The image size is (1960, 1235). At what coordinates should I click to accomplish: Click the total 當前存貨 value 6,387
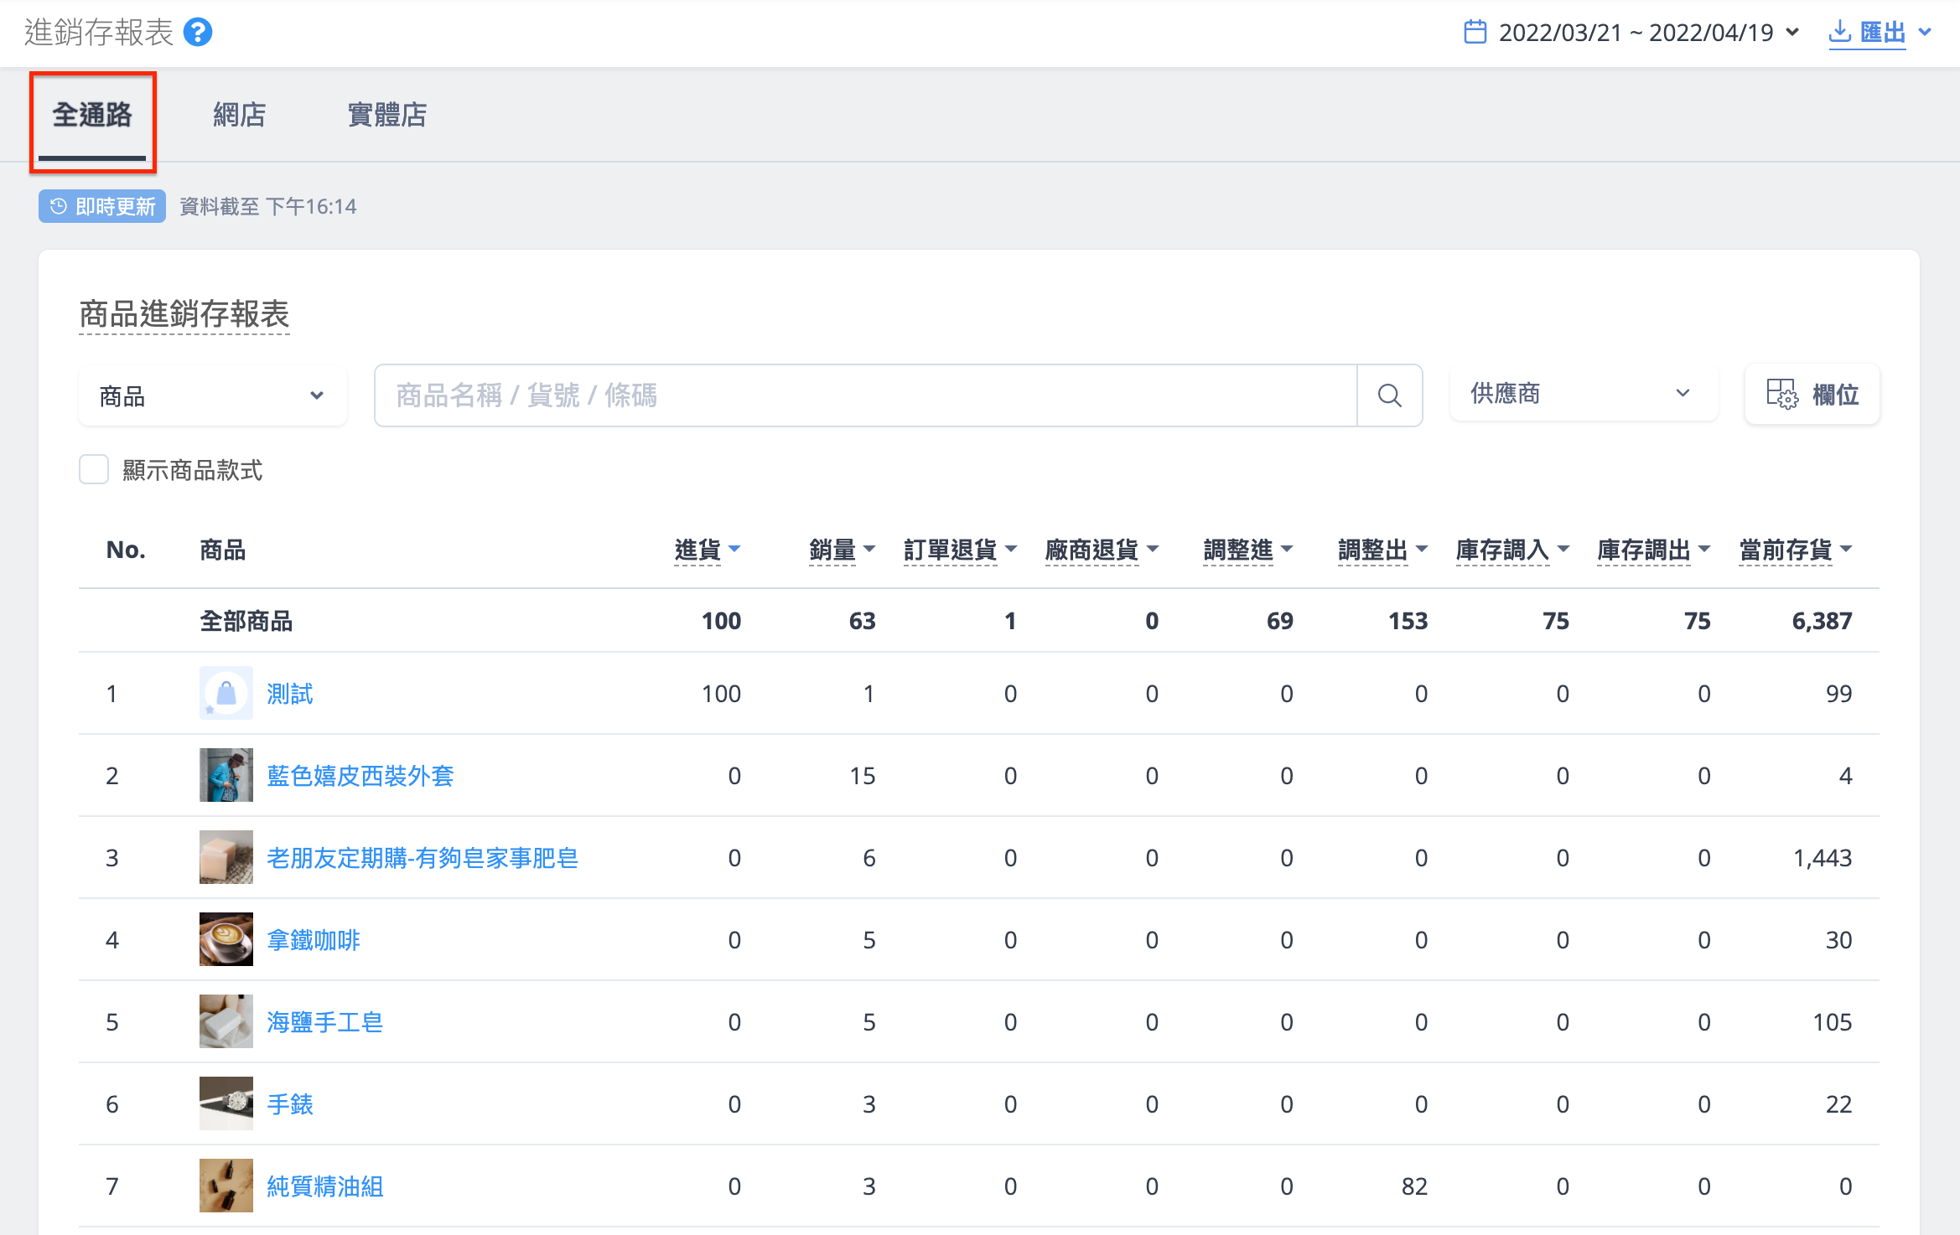(x=1823, y=621)
